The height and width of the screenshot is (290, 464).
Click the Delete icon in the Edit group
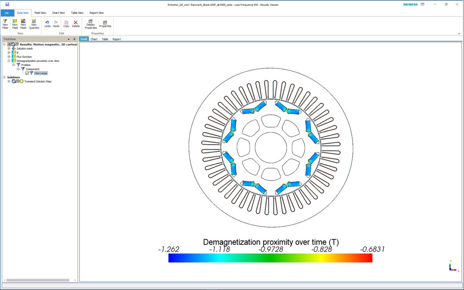pos(75,24)
